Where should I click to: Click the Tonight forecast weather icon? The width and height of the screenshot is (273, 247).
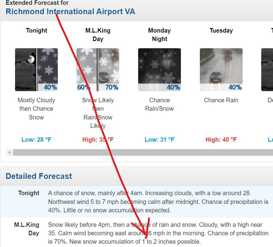pyautogui.click(x=37, y=69)
